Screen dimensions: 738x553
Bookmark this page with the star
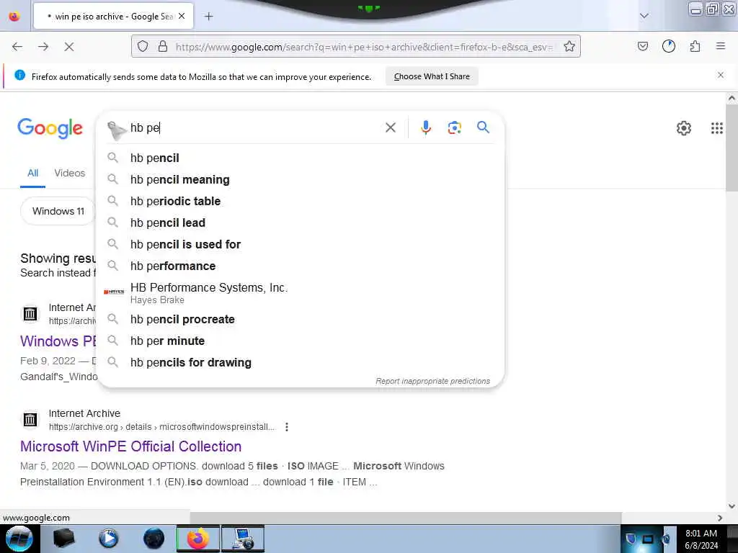569,46
